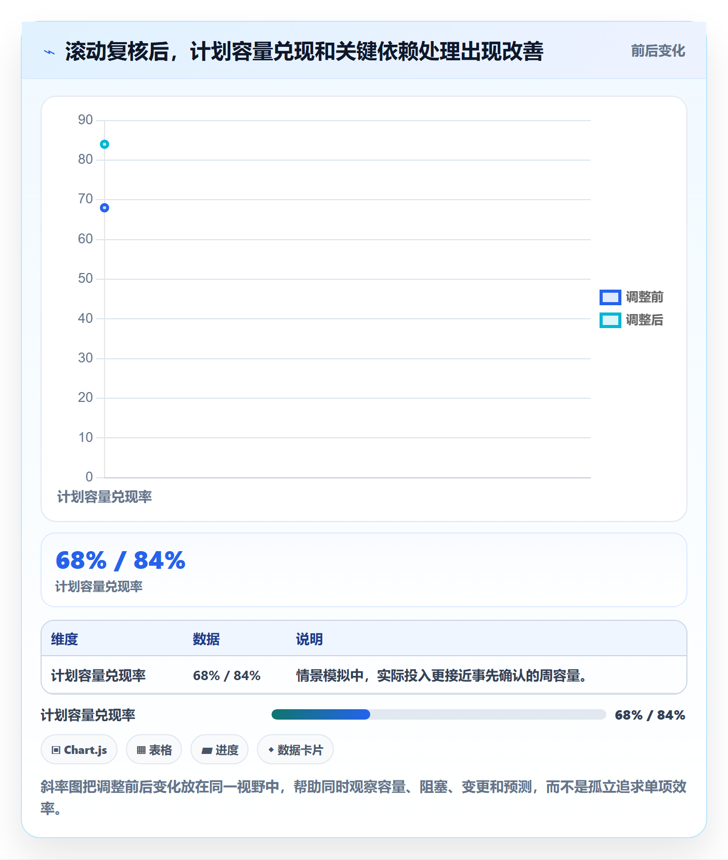The width and height of the screenshot is (728, 860).
Task: Click the lightning bolt icon beside the title
Action: tap(49, 52)
